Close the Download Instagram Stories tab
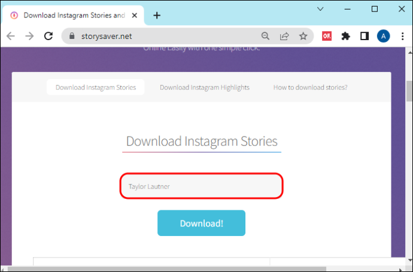 pyautogui.click(x=135, y=16)
